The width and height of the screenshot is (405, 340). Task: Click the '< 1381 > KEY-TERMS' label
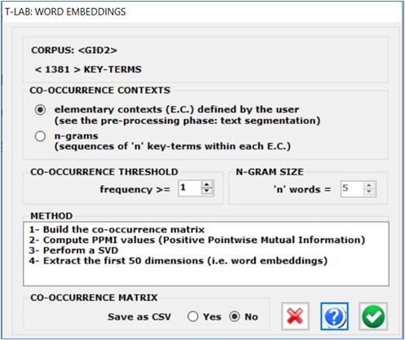pyautogui.click(x=88, y=69)
